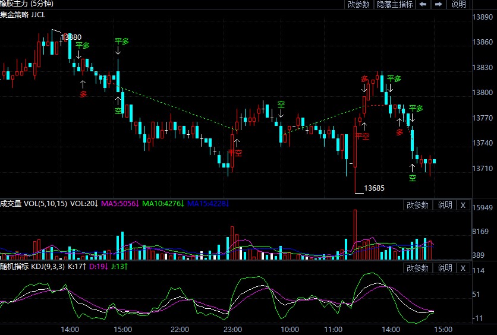The width and height of the screenshot is (497, 335).
Task: Close the KDJ panel with X
Action: coord(463,268)
